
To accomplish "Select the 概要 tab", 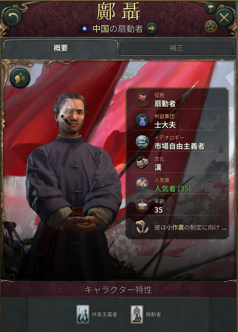I will click(60, 48).
